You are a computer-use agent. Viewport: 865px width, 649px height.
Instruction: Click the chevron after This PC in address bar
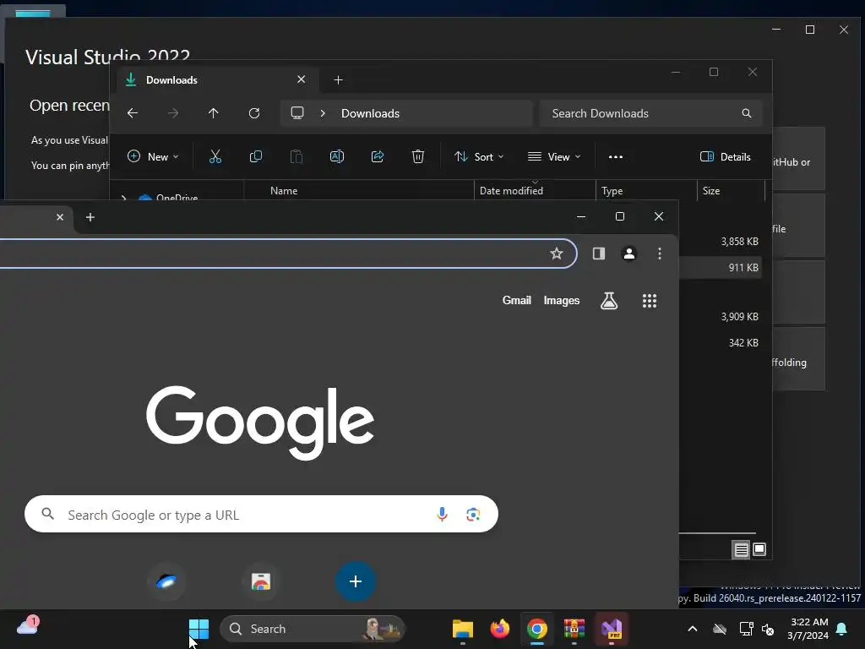323,113
